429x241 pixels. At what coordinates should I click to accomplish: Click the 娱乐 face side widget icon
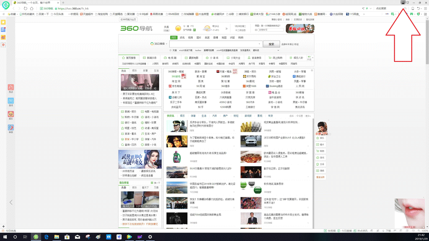pos(10,114)
